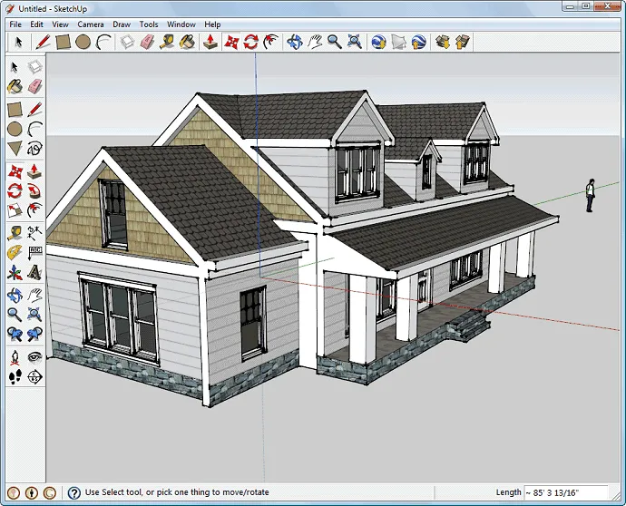This screenshot has width=626, height=506.
Task: Activate the Follow Me tool in left toolbar
Action: 34,190
